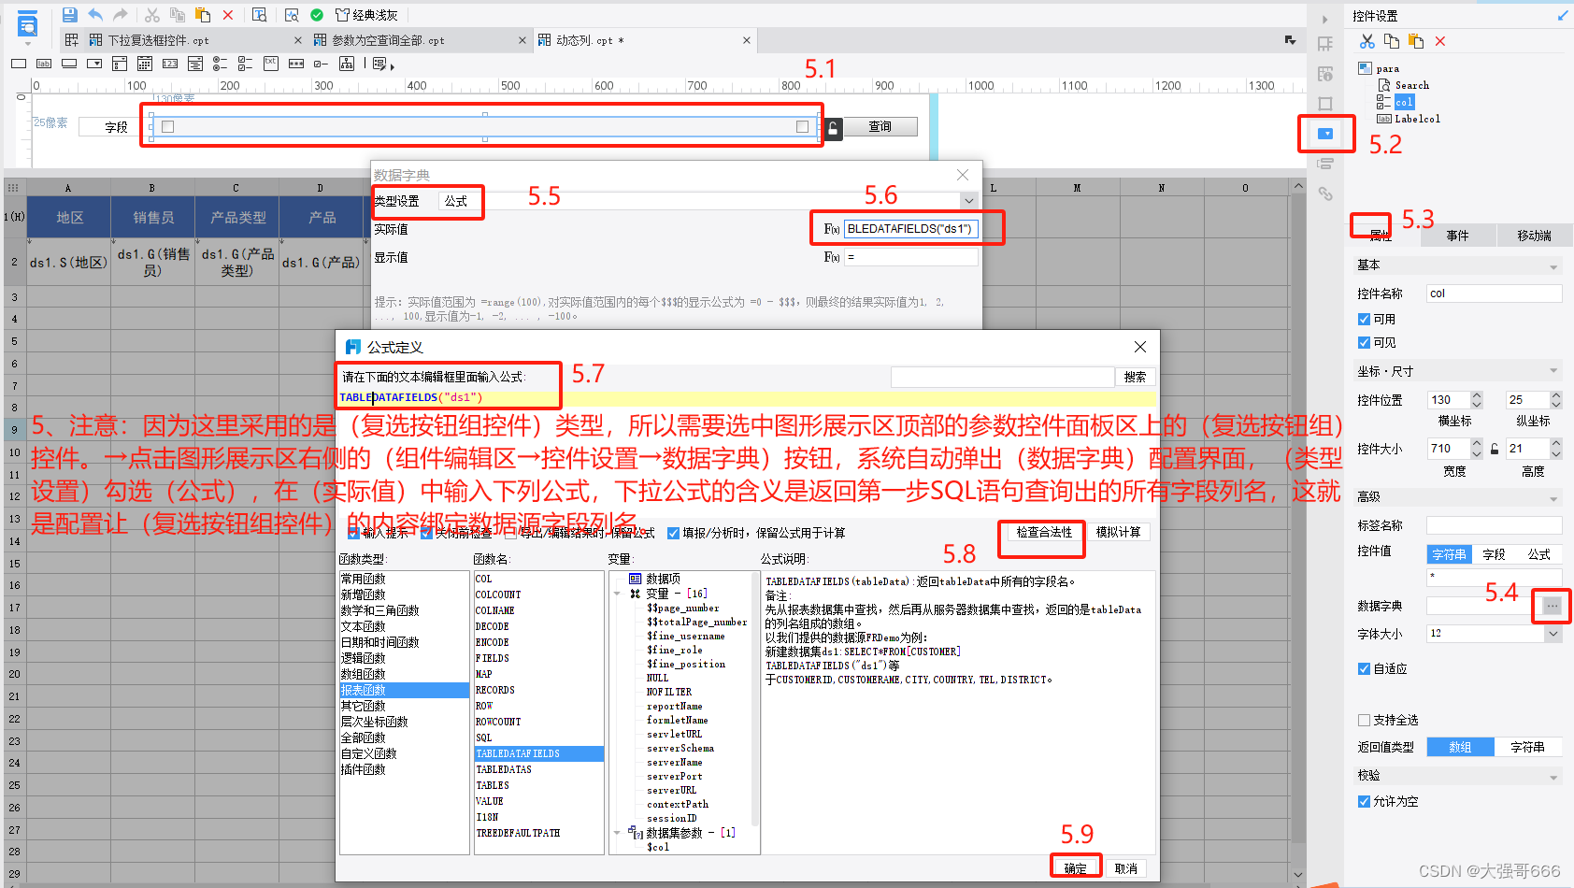Click the 检查合法性 button
The height and width of the screenshot is (888, 1574).
(1044, 532)
